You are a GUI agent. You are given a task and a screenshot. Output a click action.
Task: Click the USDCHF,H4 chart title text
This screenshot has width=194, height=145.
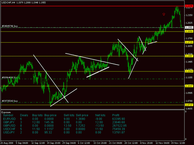tap(8, 2)
